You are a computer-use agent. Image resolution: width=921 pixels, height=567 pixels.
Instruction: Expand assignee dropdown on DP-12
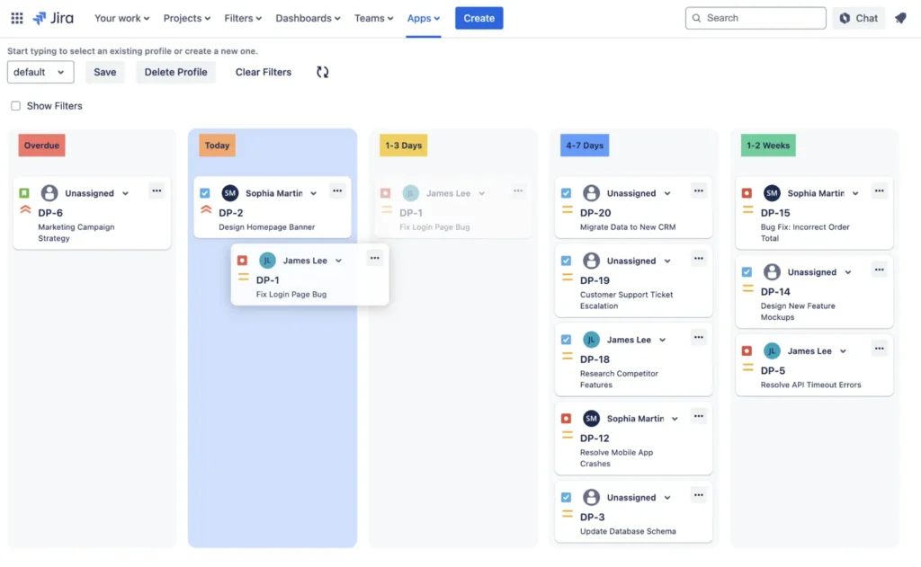click(x=675, y=419)
